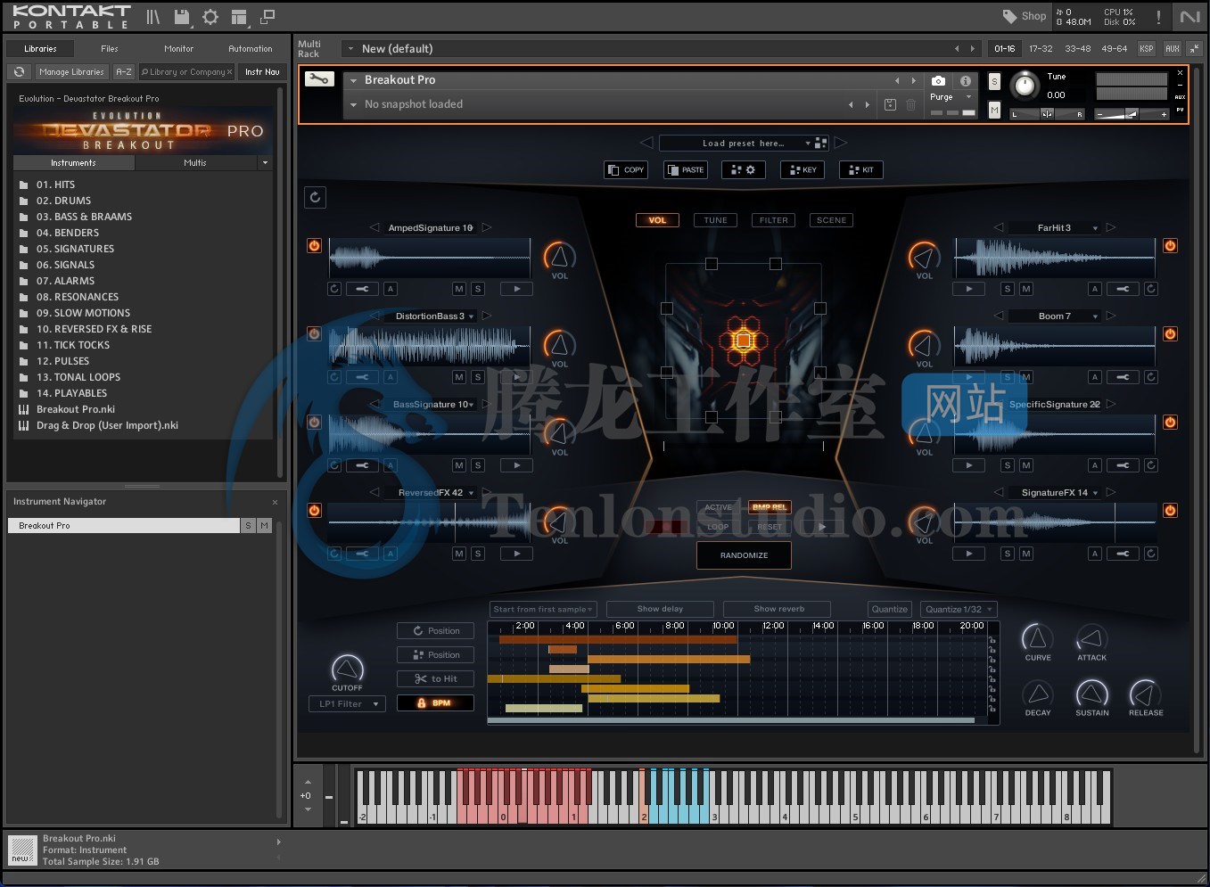Select the TUNE tab

(715, 220)
